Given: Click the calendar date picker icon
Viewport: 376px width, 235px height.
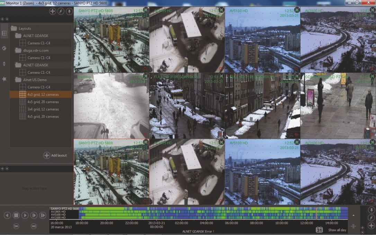Looking at the screenshot, I should pyautogui.click(x=319, y=229).
